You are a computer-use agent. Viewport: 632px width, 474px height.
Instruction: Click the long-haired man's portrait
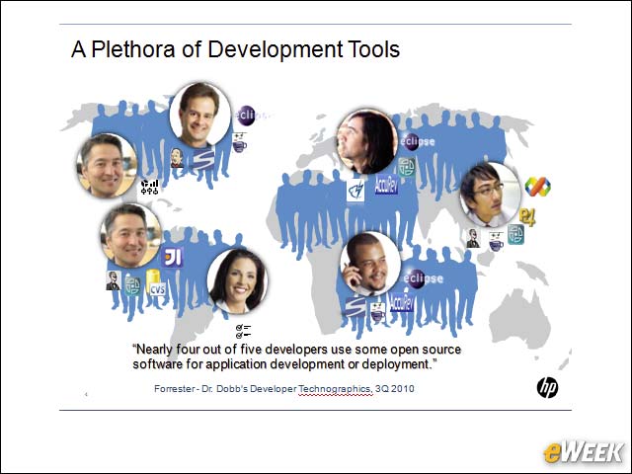tap(366, 141)
